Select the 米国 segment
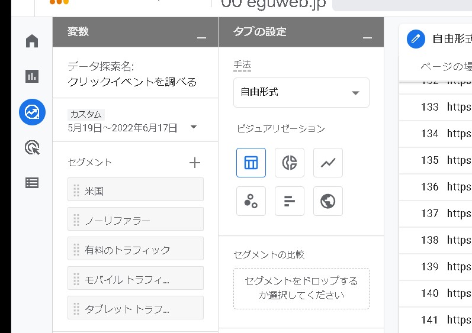 tap(136, 190)
